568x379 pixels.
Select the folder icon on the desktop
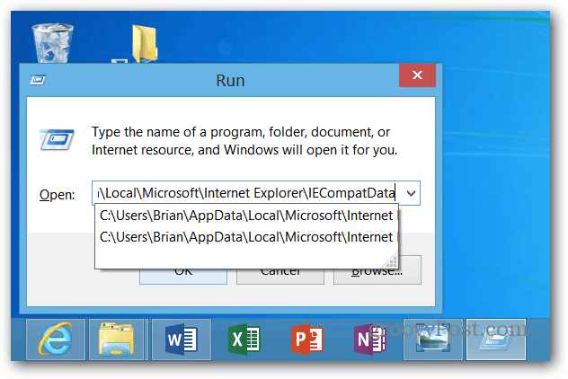(x=145, y=43)
